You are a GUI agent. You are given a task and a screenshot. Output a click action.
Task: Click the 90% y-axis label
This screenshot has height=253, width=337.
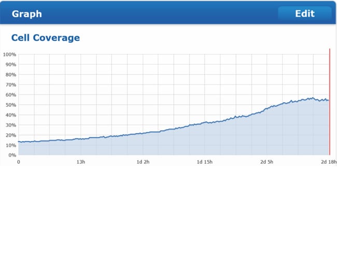coord(10,65)
